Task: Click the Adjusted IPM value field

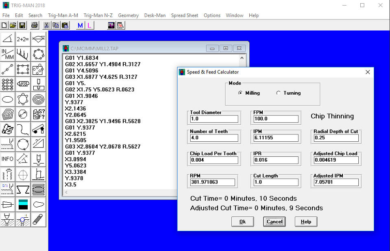Action: click(336, 182)
